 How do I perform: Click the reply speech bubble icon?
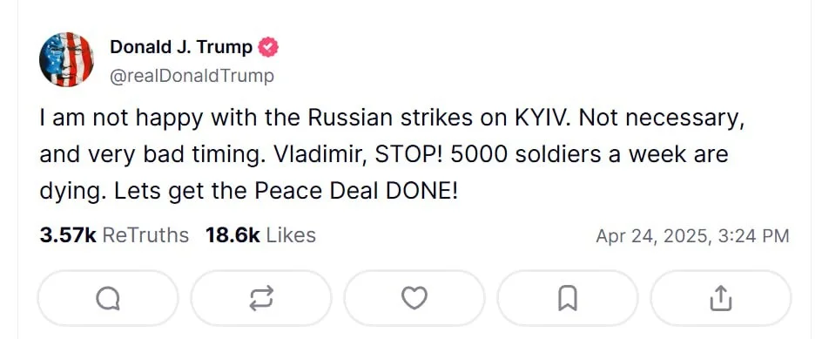(x=108, y=299)
